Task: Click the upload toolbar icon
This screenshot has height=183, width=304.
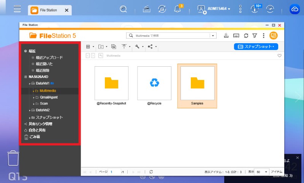Action: 124,47
